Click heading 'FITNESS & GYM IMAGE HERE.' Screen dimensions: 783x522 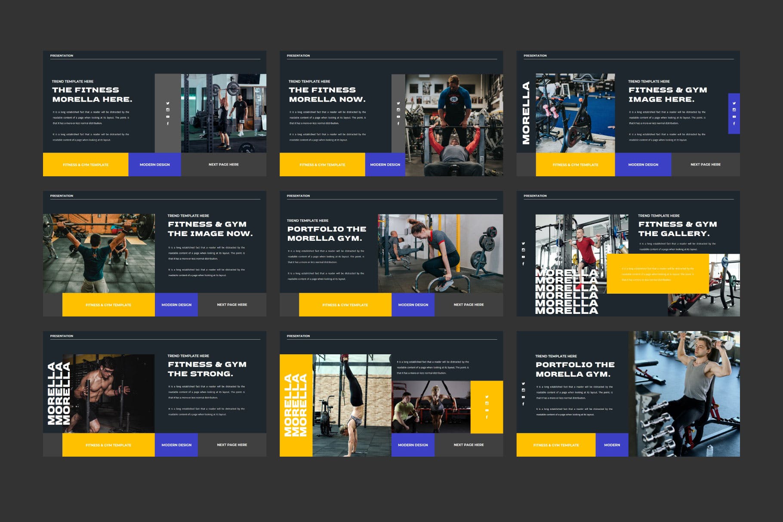click(668, 95)
